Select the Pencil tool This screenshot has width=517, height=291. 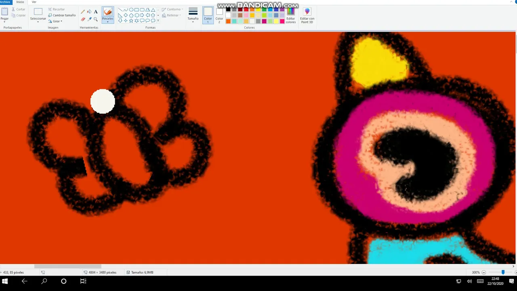pos(83,12)
